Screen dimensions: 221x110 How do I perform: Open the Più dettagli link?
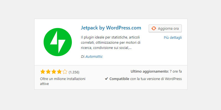(x=173, y=38)
